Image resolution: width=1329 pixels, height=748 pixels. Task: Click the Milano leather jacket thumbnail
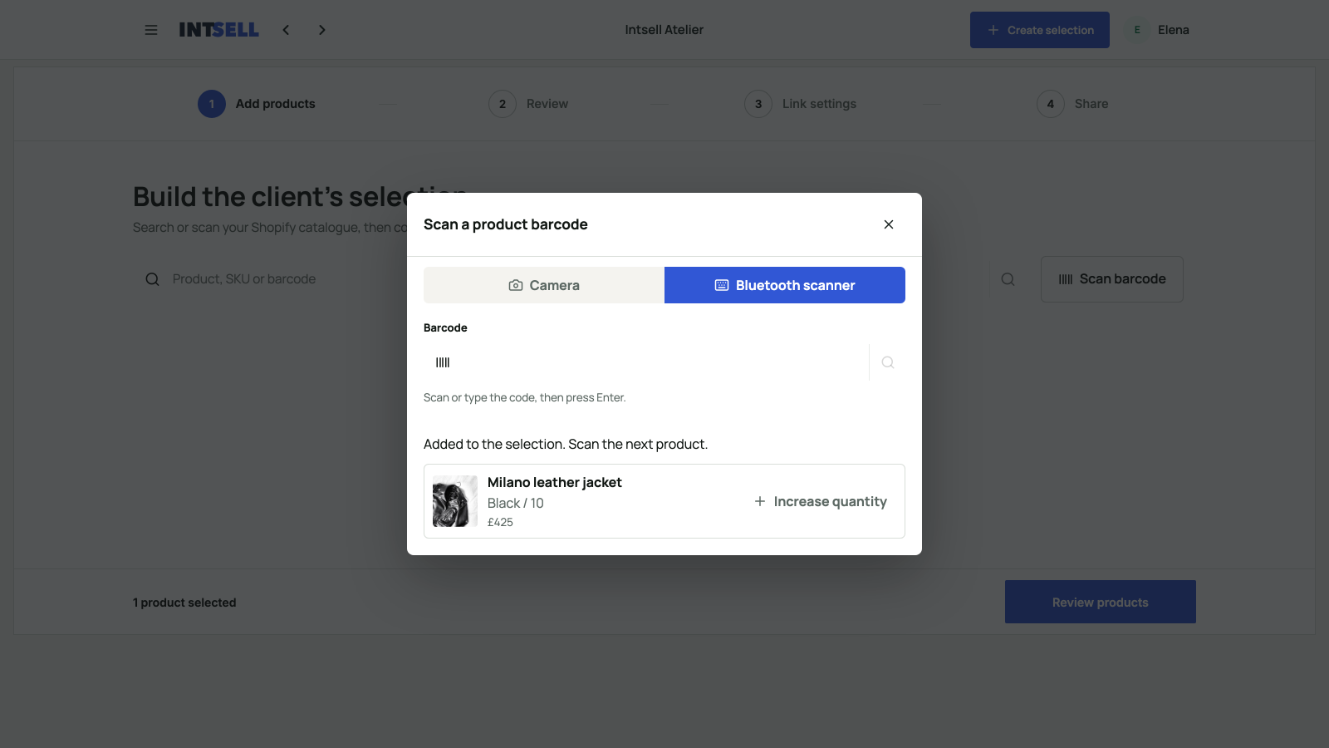(x=455, y=501)
